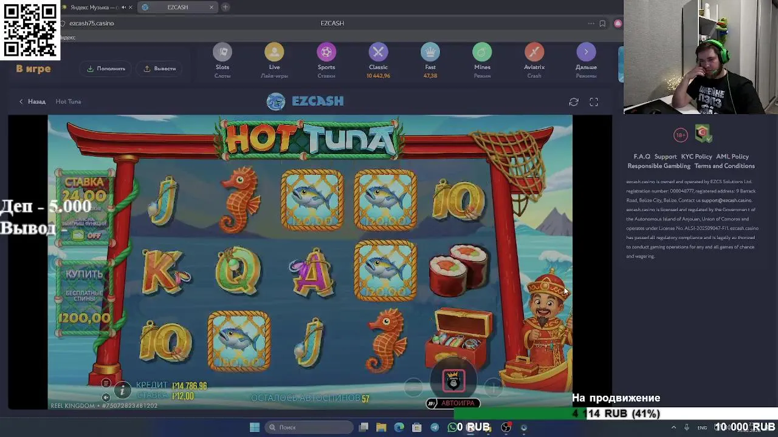
Task: Click the tray microphone icon
Action: click(x=687, y=427)
